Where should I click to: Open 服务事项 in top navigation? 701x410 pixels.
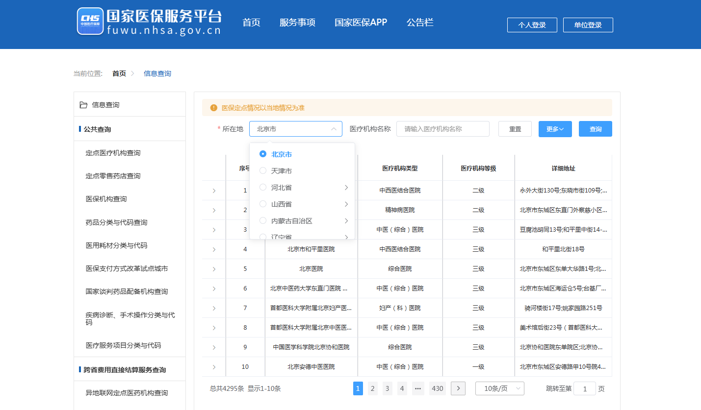coord(297,23)
